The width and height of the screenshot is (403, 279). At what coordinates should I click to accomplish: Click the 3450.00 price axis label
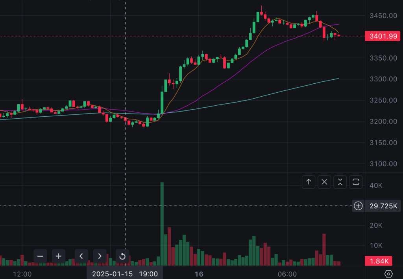pyautogui.click(x=383, y=16)
